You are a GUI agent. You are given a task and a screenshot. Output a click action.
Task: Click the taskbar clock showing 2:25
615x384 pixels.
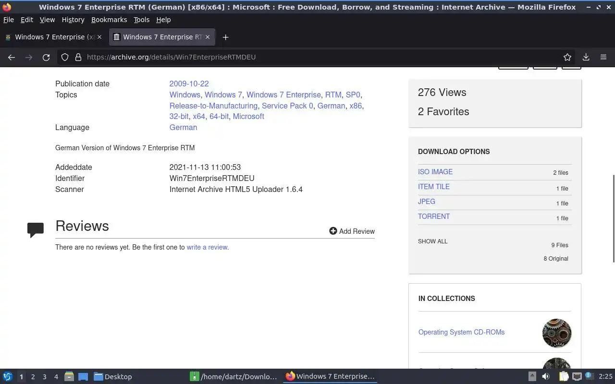pyautogui.click(x=605, y=376)
